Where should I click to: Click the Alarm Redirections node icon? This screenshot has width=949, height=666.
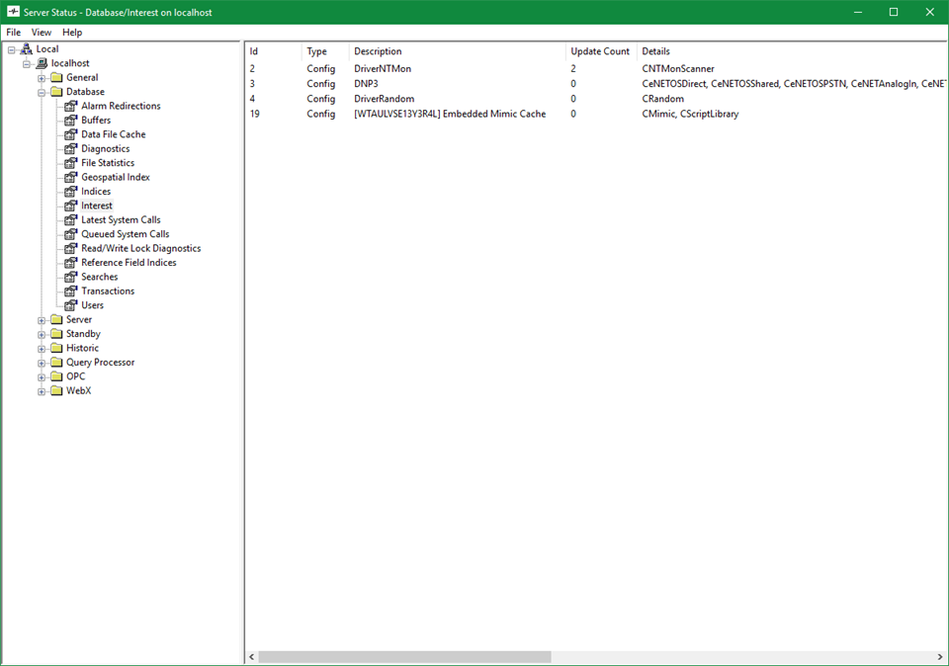pyautogui.click(x=71, y=106)
